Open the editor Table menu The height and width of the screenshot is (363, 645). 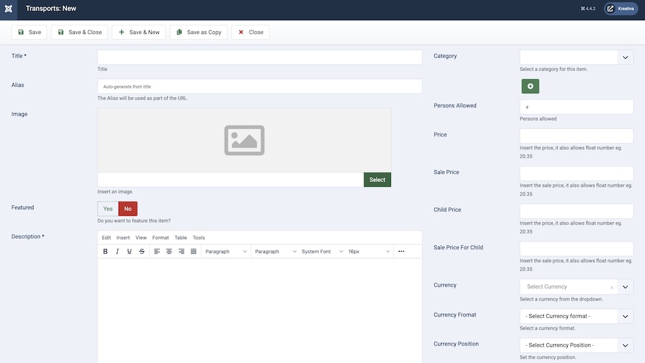tap(181, 237)
